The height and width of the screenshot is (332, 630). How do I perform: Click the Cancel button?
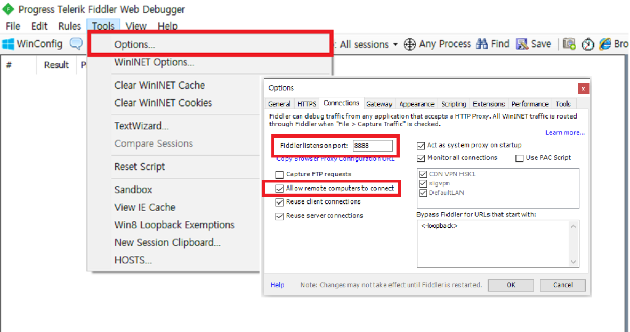point(562,285)
